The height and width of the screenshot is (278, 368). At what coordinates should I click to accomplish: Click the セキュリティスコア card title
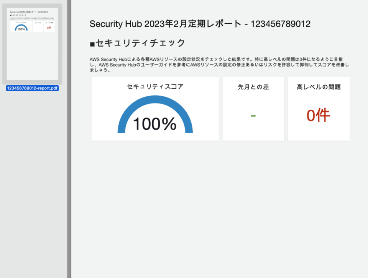click(155, 87)
